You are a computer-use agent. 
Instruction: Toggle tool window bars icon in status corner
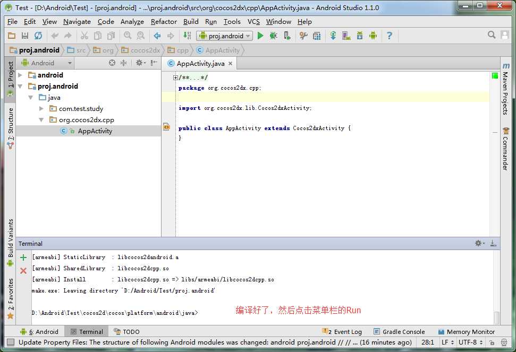tap(11, 342)
